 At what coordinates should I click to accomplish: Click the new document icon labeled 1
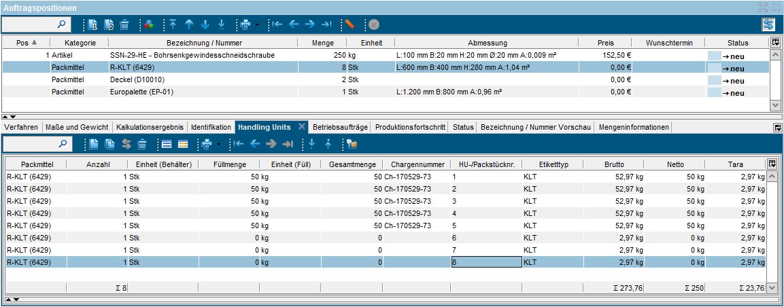(x=95, y=24)
